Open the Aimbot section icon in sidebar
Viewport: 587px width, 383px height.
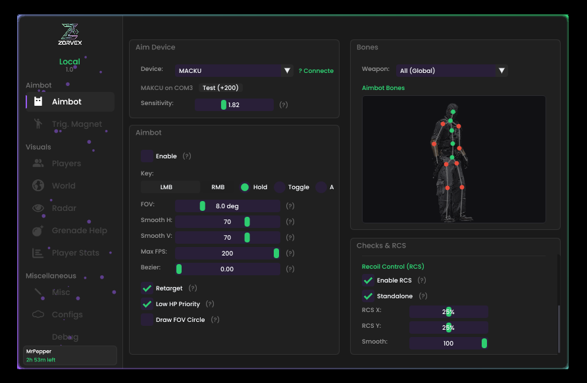[x=38, y=102]
